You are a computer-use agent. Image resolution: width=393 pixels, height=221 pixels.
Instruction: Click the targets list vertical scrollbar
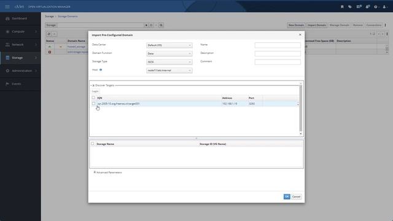pyautogui.click(x=301, y=108)
